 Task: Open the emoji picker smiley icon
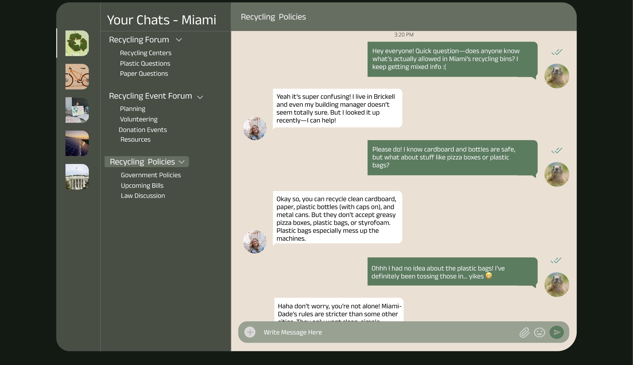point(539,332)
